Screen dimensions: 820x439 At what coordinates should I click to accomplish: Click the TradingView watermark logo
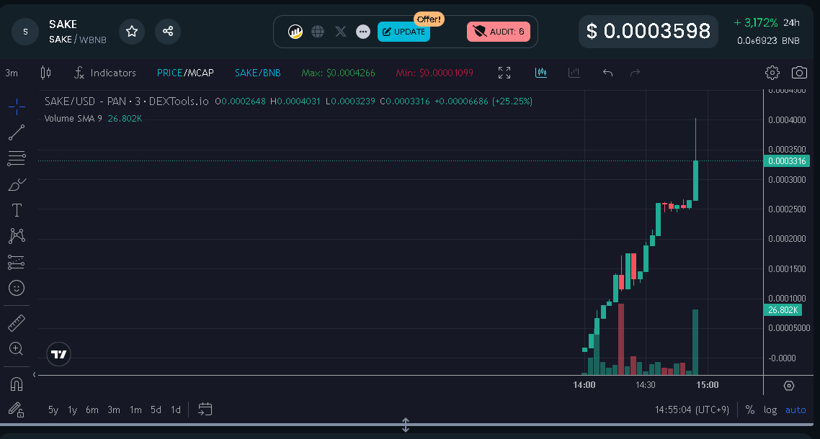(58, 353)
